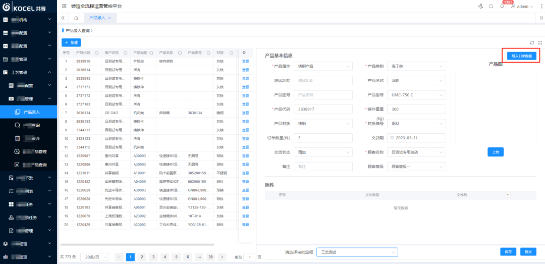The height and width of the screenshot is (264, 545).
Task: Click the home tab icon
Action: click(x=76, y=18)
